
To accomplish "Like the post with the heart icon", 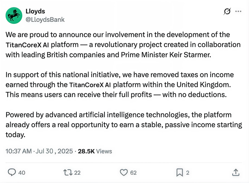I will coord(124,173).
